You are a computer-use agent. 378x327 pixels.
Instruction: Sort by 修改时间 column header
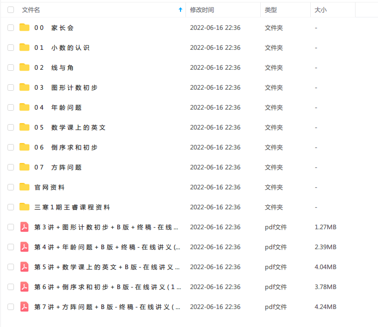[x=202, y=10]
